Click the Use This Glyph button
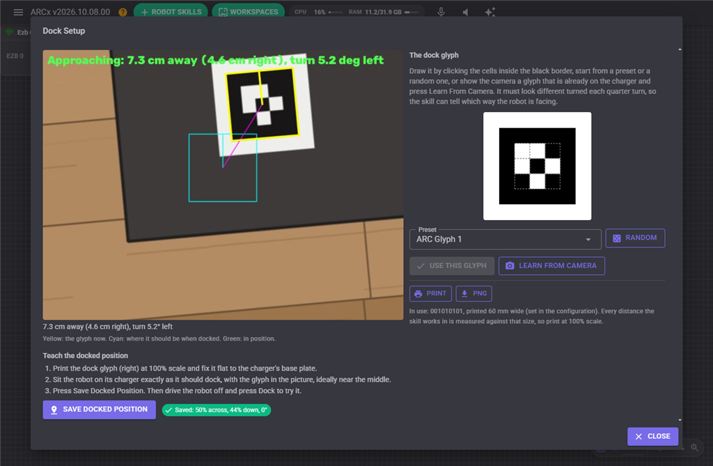Image resolution: width=713 pixels, height=466 pixels. (452, 266)
